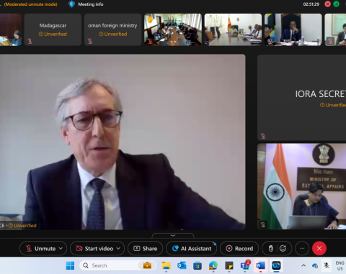This screenshot has height=274, width=346.
Task: Open the Webex app taskbar icon
Action: [276, 265]
